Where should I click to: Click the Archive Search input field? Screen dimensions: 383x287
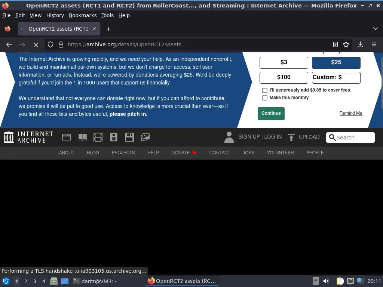click(350, 138)
